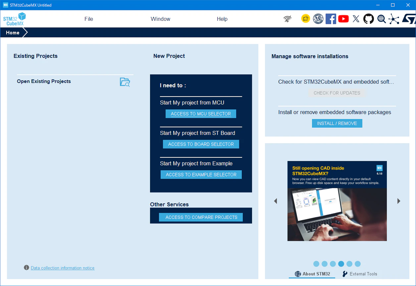Click ACCESS TO BOARD SELECTOR button
Screen dimensions: 416x286
pos(201,144)
